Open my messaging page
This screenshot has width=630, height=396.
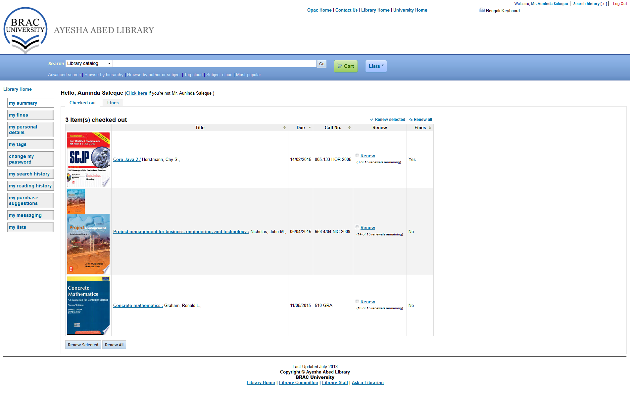(30, 215)
